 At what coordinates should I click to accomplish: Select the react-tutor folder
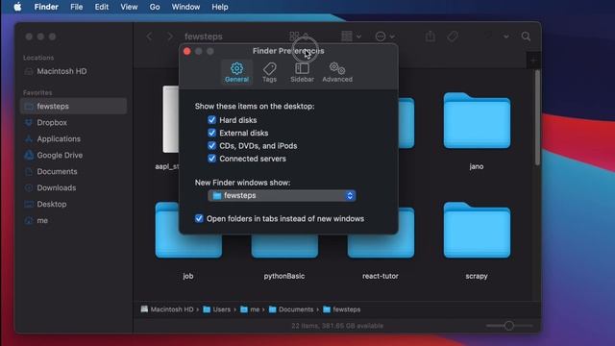[381, 247]
